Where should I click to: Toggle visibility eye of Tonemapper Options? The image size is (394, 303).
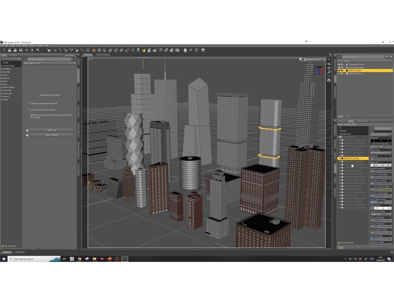[x=339, y=64]
